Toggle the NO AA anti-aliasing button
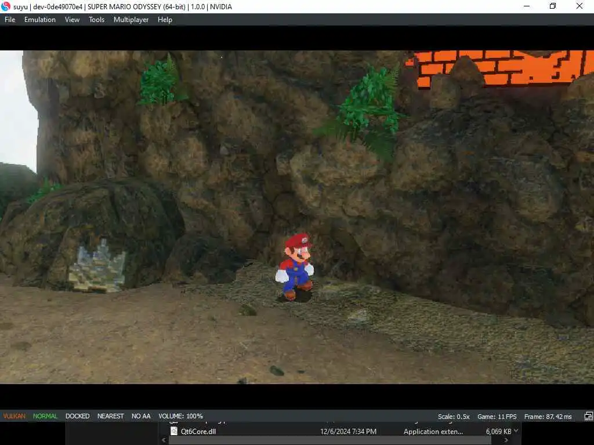Viewport: 594px width, 445px height. 141,416
